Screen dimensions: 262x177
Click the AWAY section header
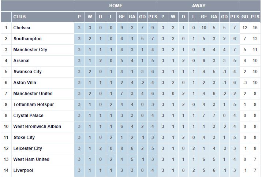[x=198, y=6]
